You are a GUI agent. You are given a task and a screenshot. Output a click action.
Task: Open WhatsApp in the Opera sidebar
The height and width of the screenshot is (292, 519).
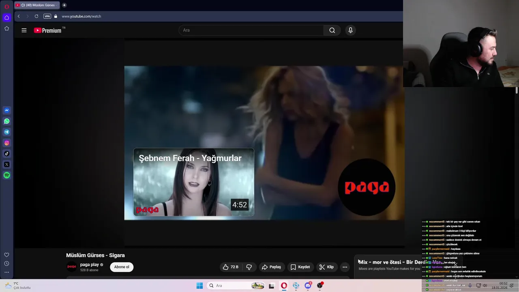(x=6, y=121)
